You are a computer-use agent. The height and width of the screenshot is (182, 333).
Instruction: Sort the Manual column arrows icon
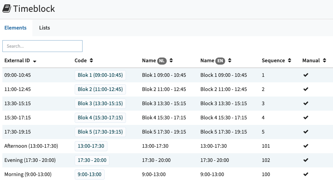[324, 60]
